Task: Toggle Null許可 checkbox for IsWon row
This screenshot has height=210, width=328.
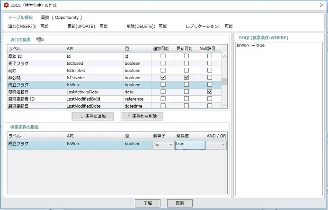Action: pos(210,84)
